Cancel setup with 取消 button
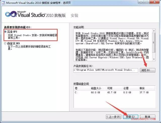Screen dimensions: 161x123 [x=148, y=117]
